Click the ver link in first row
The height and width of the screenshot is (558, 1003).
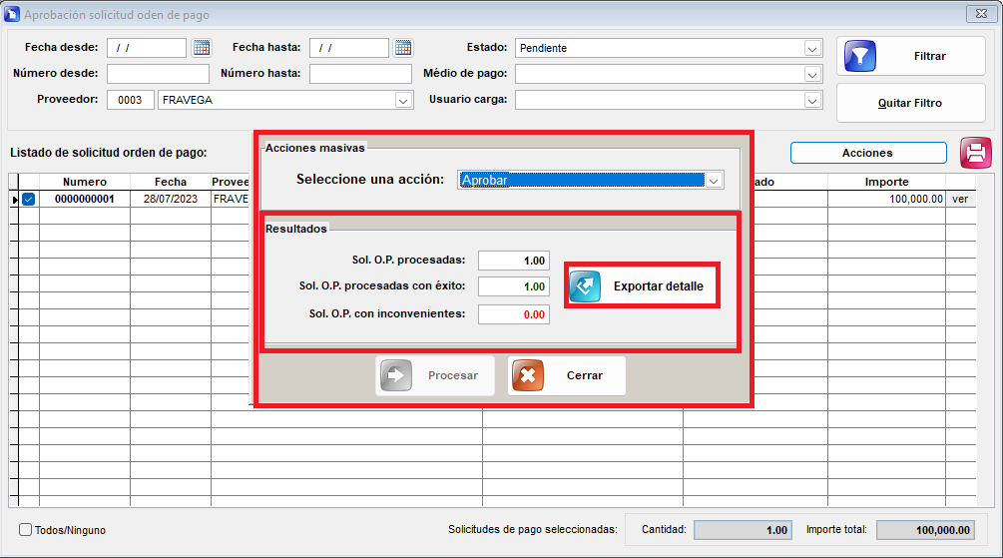960,199
